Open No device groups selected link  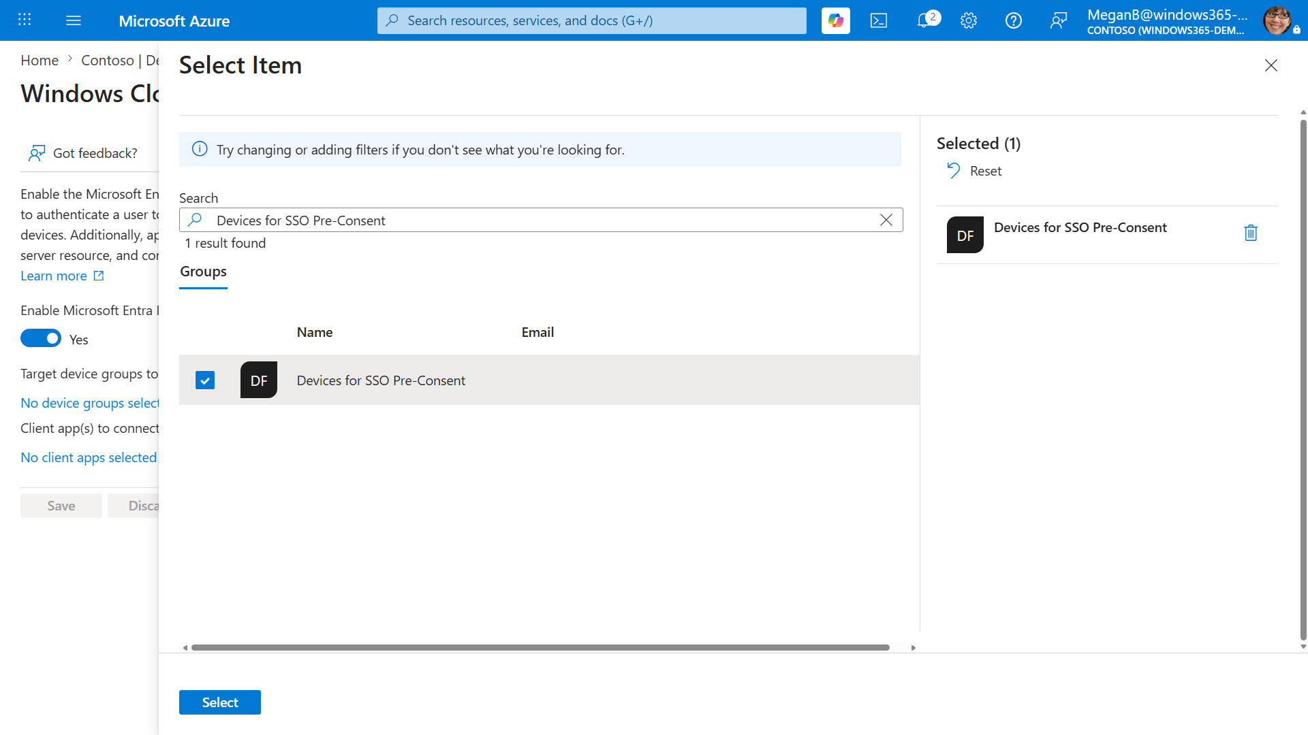(89, 403)
